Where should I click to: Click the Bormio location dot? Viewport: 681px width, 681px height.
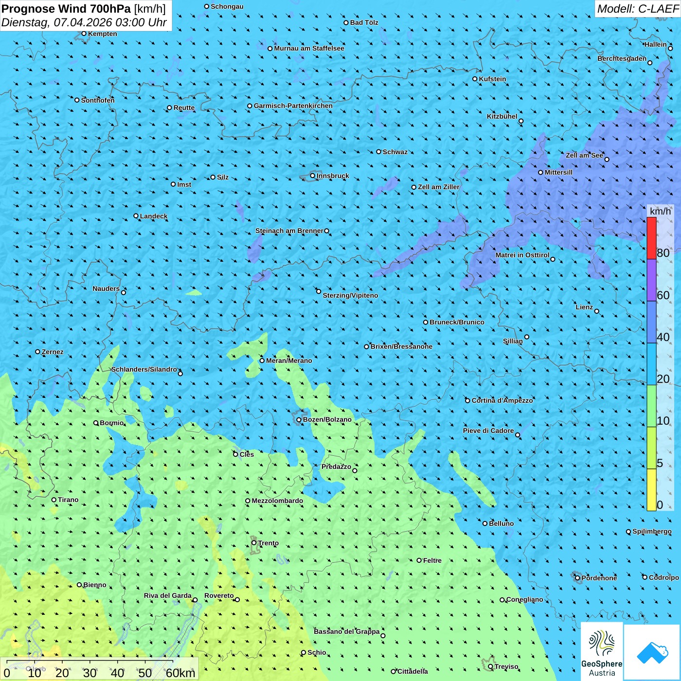[96, 423]
